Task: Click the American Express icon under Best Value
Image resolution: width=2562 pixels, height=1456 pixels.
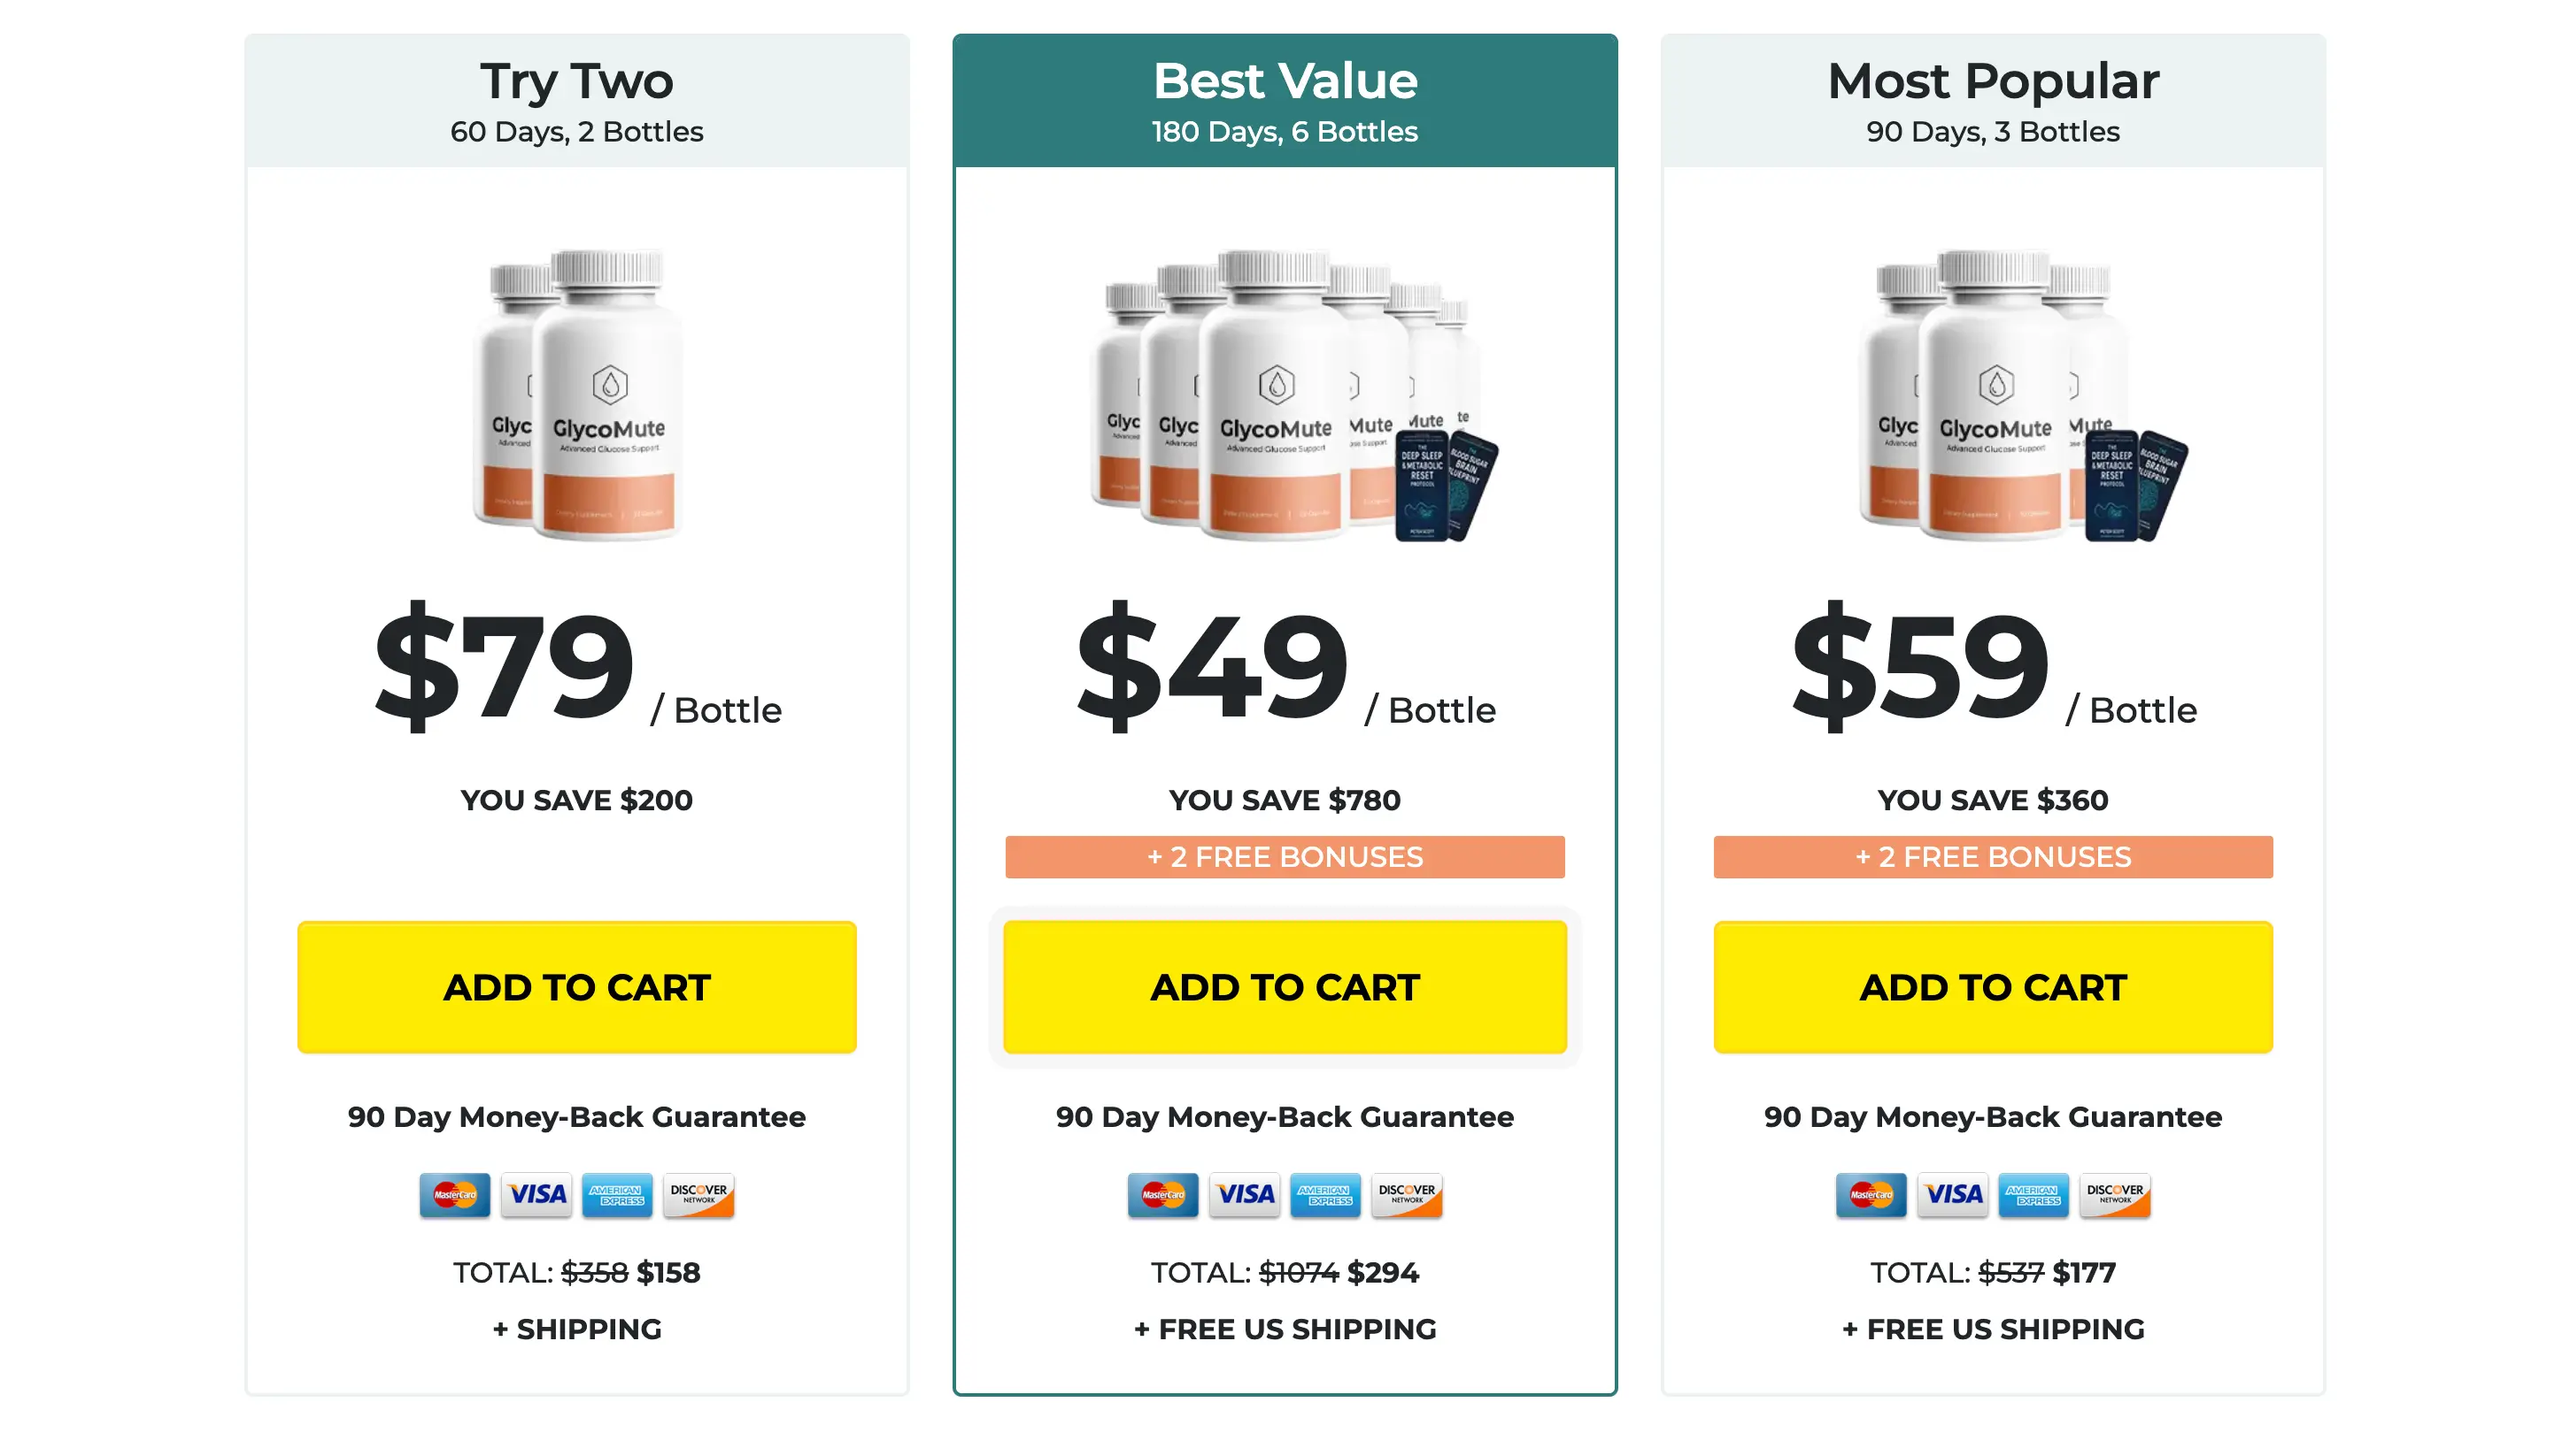Action: point(1325,1194)
